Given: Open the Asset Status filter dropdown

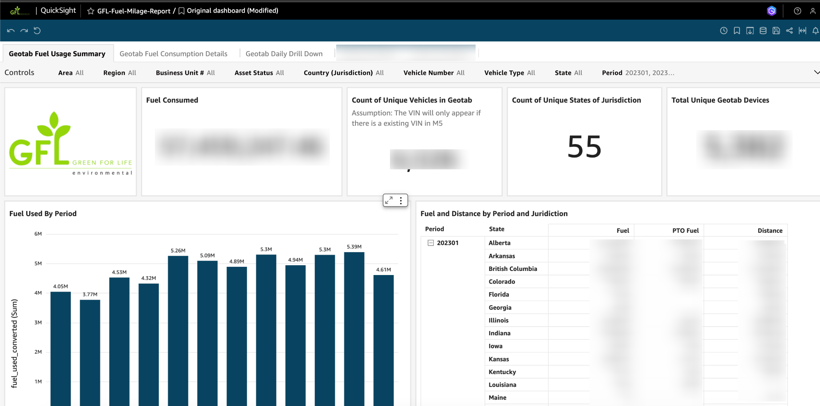Looking at the screenshot, I should 259,73.
